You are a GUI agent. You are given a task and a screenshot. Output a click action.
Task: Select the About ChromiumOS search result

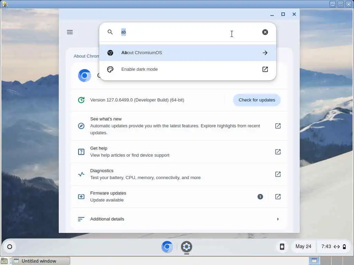click(188, 53)
